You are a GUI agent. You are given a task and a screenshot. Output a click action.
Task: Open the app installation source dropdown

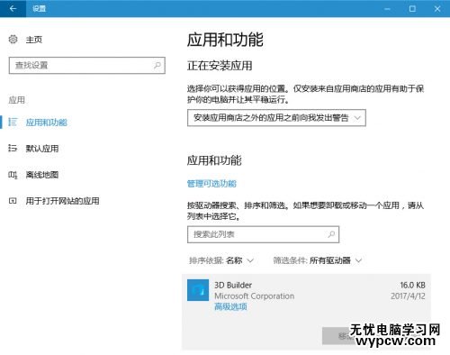tap(276, 118)
